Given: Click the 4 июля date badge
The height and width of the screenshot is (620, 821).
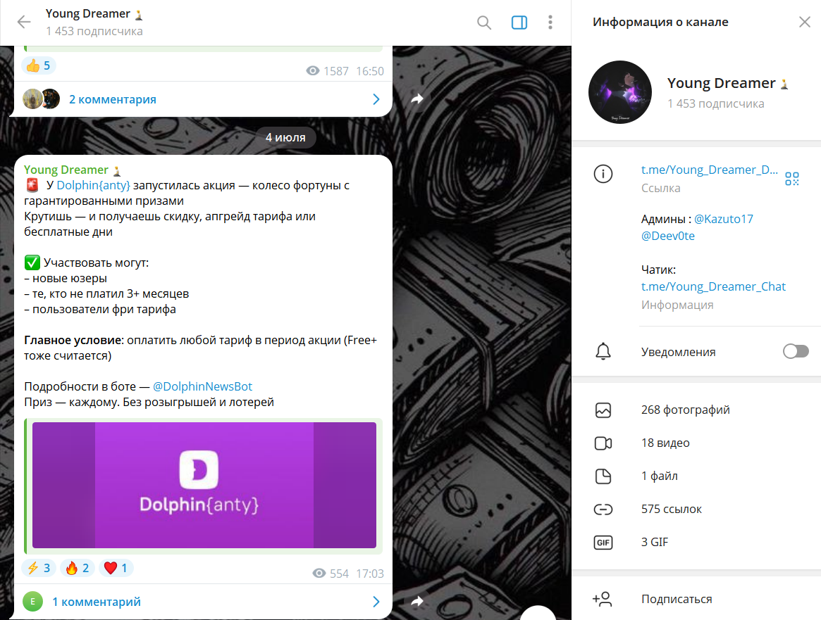Looking at the screenshot, I should 285,137.
